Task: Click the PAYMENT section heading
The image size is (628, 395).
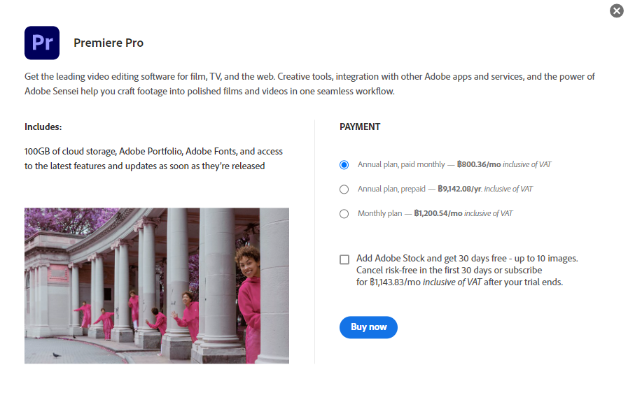Action: point(360,127)
